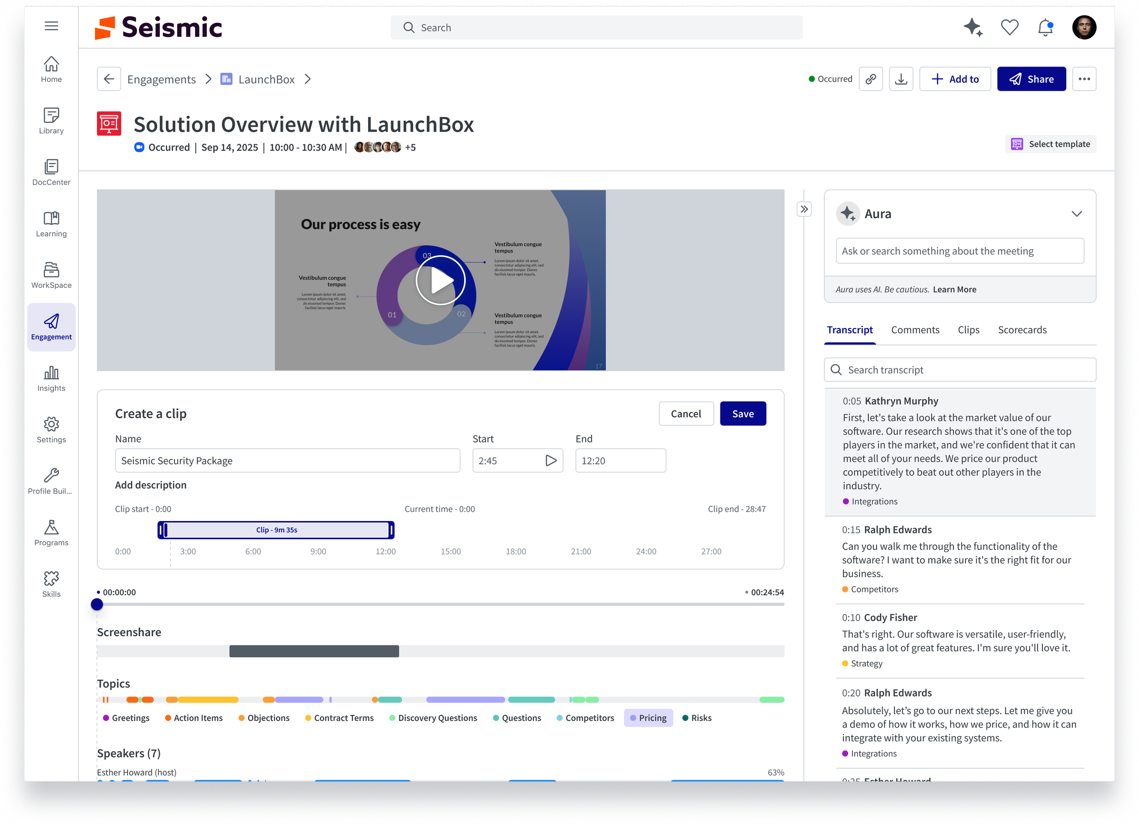Download the meeting recording
This screenshot has width=1139, height=824.
tap(901, 79)
